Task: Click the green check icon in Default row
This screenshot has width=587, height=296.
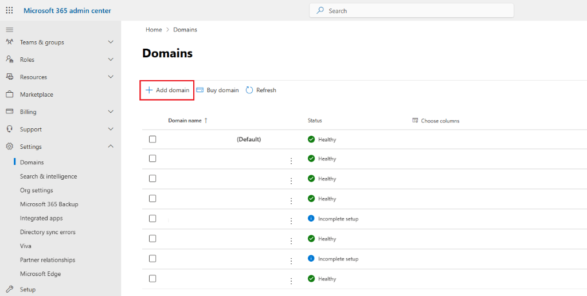Action: tap(311, 139)
